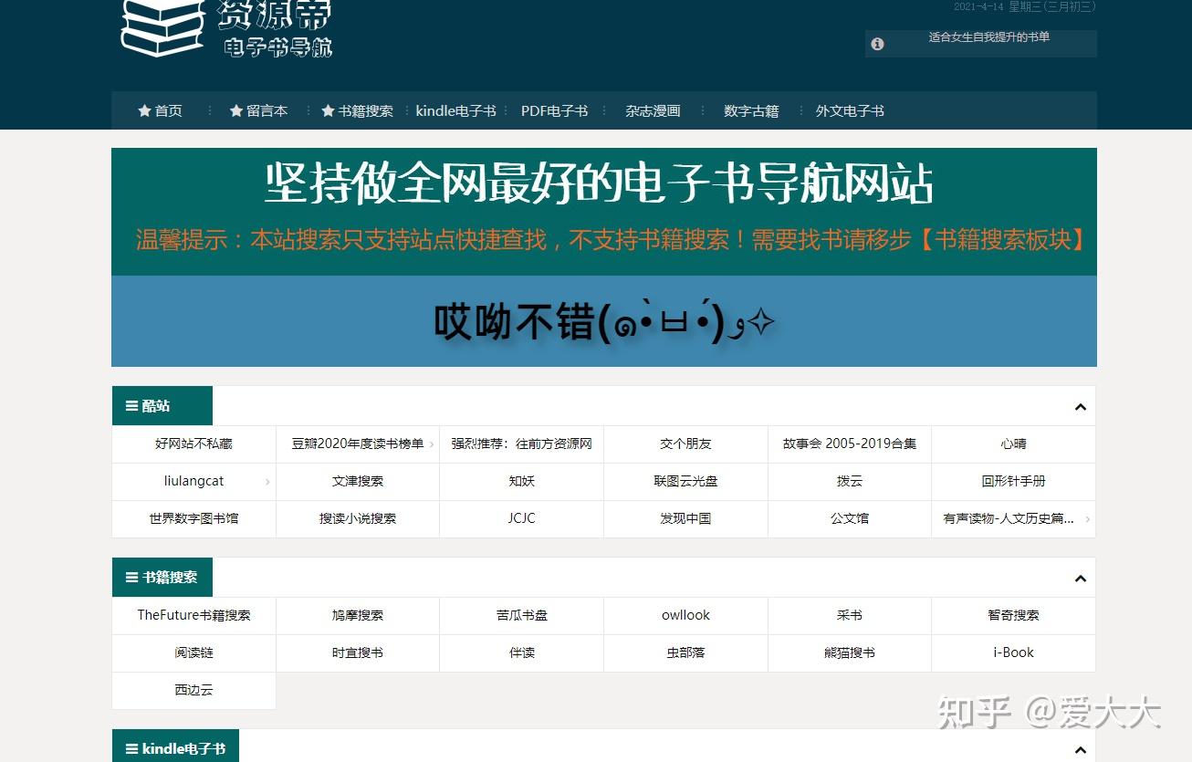Open the 适合女生自我提升的书单 notice link
The height and width of the screenshot is (762, 1192).
click(x=989, y=37)
